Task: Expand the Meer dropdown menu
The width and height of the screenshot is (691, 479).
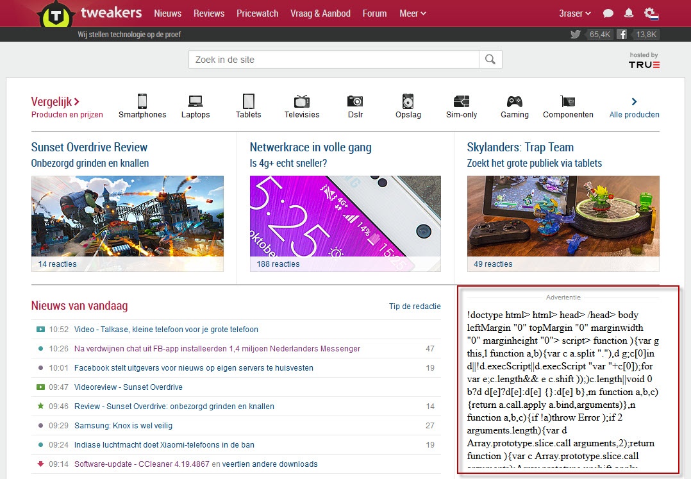Action: point(413,13)
